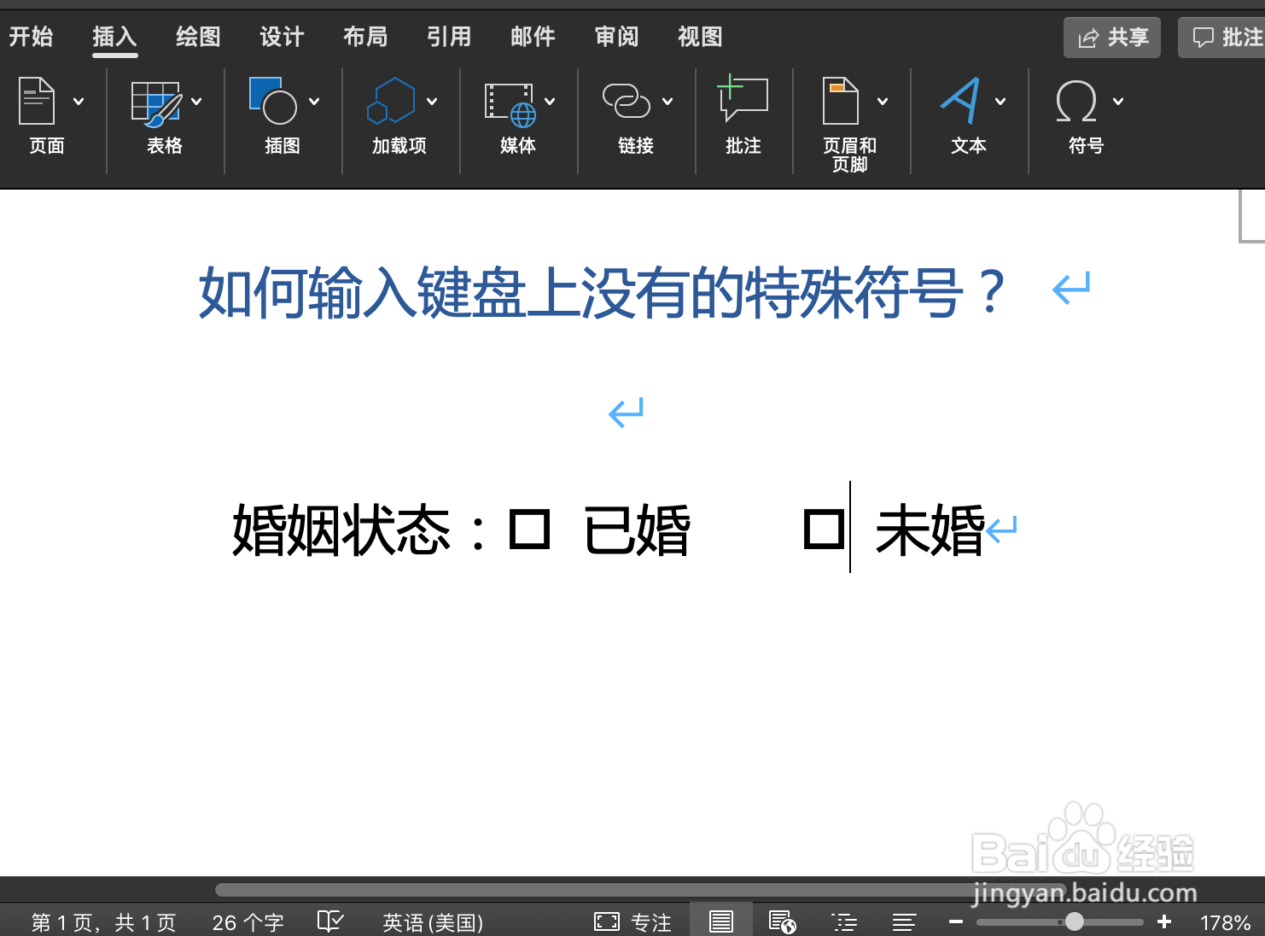Expand the Table (表格) dropdown arrow
Image resolution: width=1265 pixels, height=936 pixels.
pyautogui.click(x=196, y=102)
